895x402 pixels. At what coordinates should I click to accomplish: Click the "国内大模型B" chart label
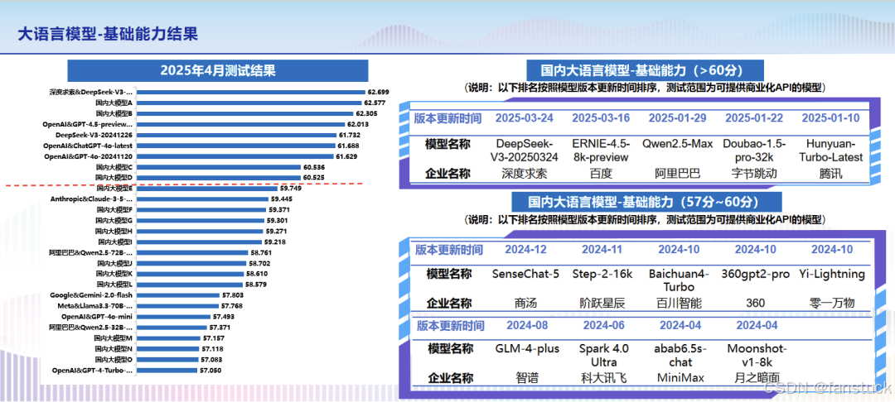coord(114,113)
